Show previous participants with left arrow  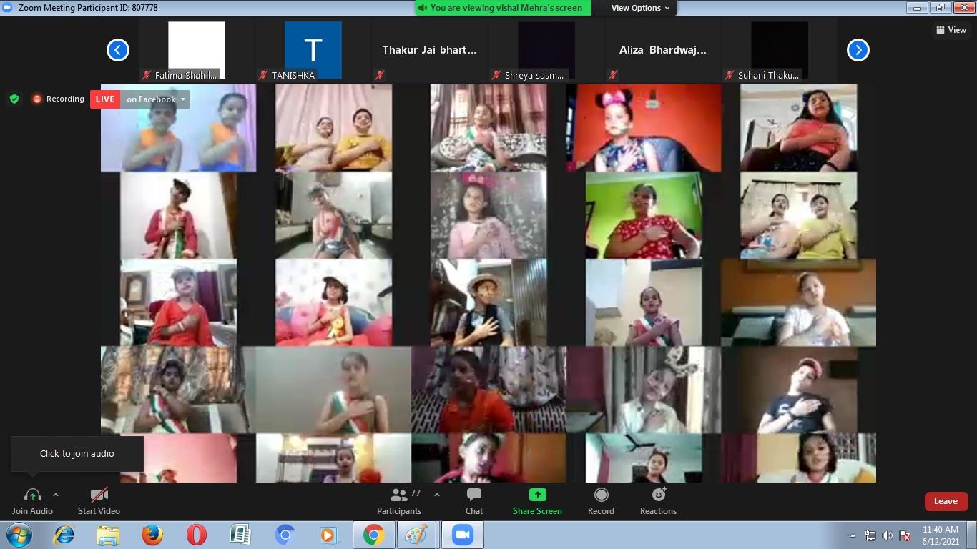(118, 50)
